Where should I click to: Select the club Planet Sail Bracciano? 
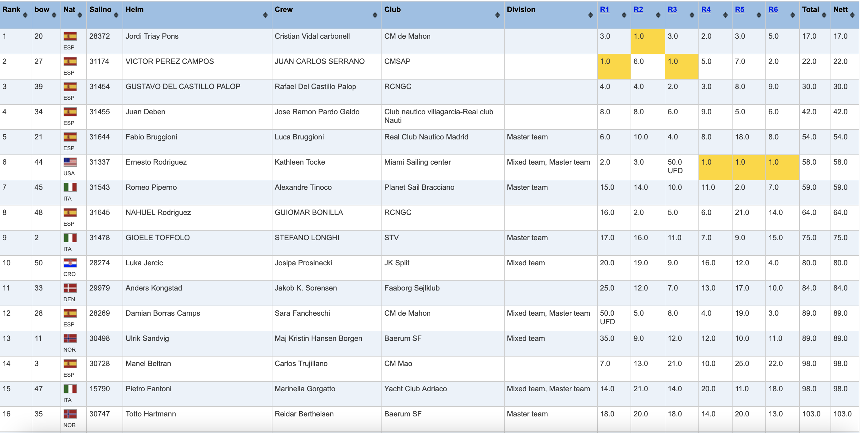(419, 187)
